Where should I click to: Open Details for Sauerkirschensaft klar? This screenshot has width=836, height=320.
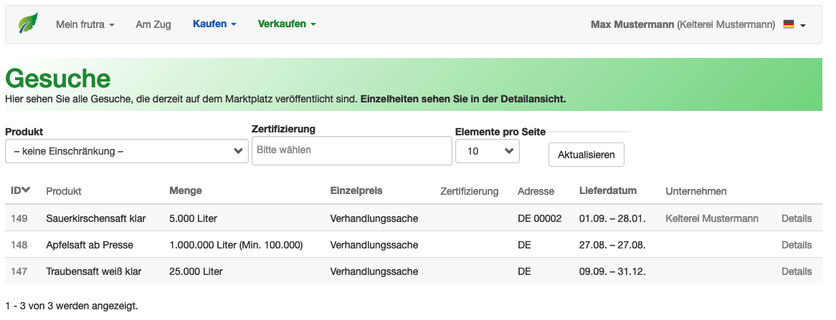[x=796, y=218]
